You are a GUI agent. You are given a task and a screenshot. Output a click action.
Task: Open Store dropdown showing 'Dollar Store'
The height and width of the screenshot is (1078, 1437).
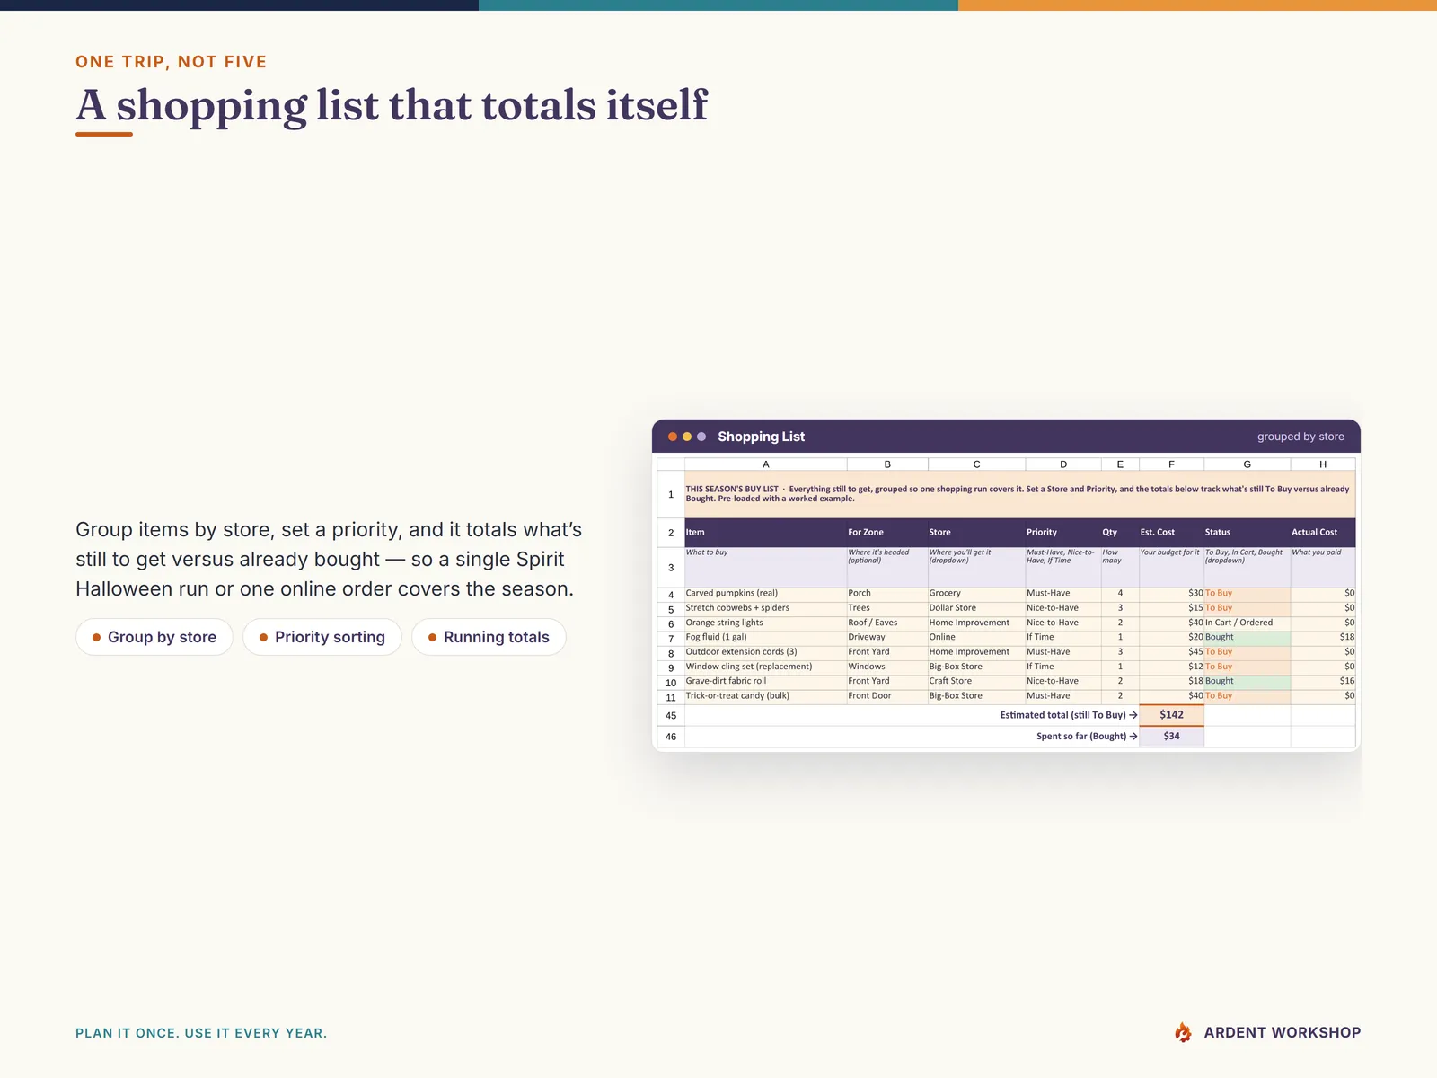coord(976,608)
